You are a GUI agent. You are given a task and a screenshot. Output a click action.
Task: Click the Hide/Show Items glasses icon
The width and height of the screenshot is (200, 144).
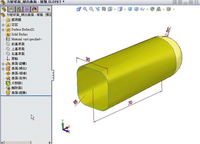[x=142, y=9]
